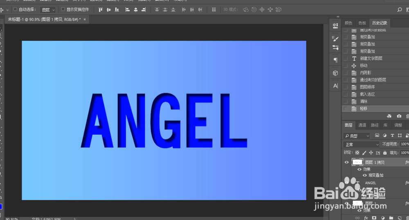Create new snapshot camera icon in History
Screen dimensions: 409x220
pyautogui.click(x=399, y=116)
